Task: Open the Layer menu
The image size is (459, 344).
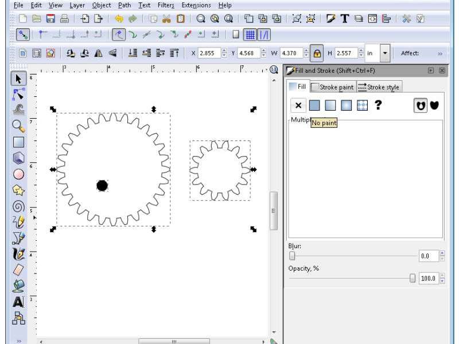Action: (77, 5)
